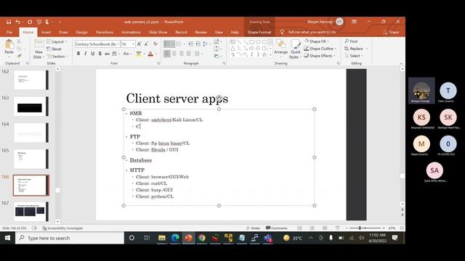
Task: Click Find in Editing group
Action: coord(351,41)
